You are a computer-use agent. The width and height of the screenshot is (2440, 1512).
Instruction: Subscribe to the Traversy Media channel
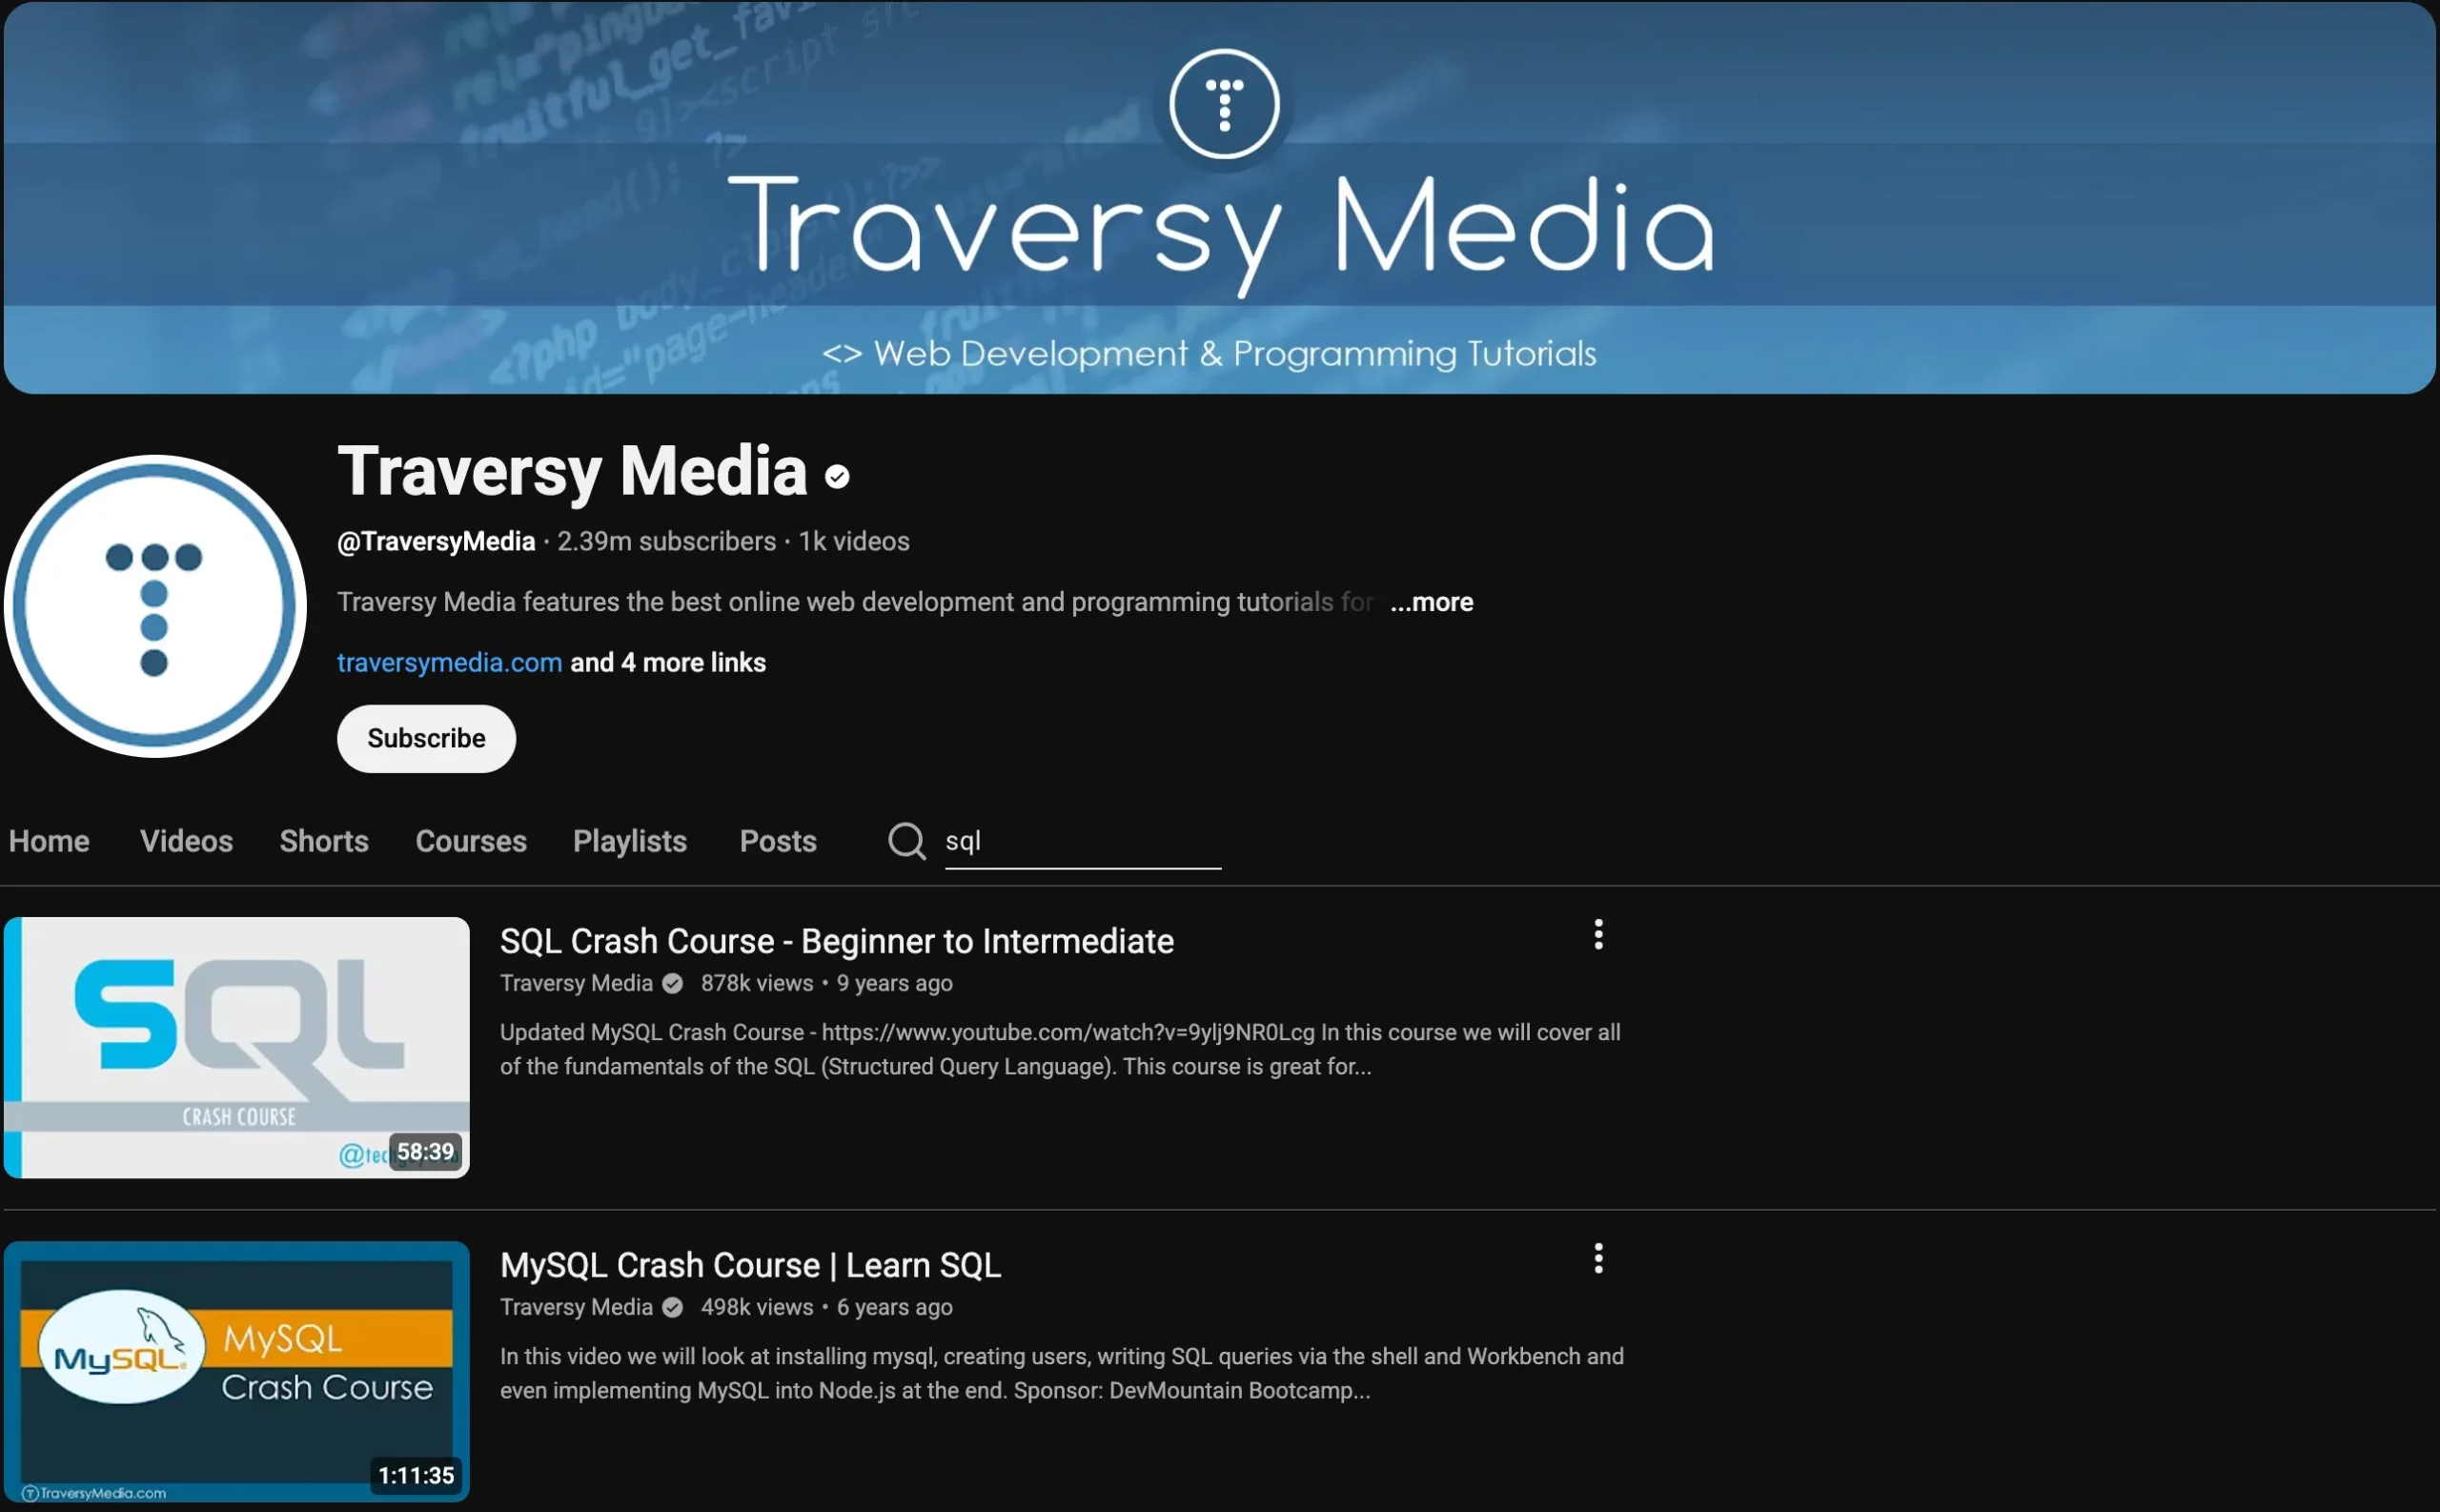click(426, 738)
